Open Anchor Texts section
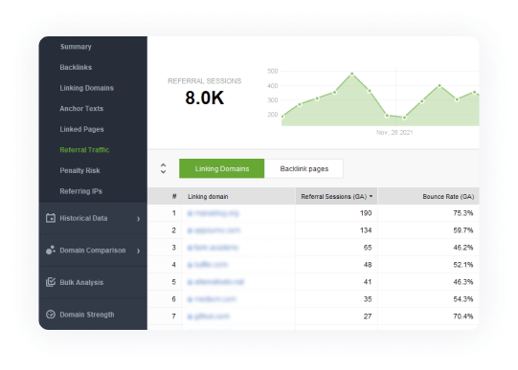The width and height of the screenshot is (518, 370). (x=81, y=108)
